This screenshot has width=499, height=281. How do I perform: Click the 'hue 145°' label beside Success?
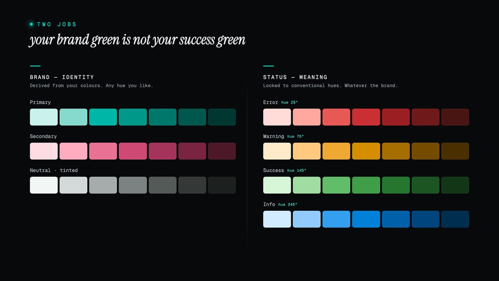[x=297, y=171]
